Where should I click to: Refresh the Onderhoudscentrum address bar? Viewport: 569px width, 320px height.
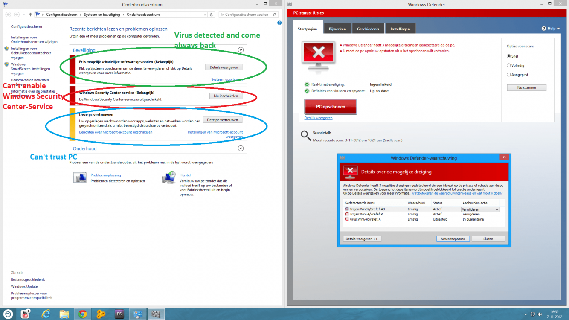(x=212, y=15)
